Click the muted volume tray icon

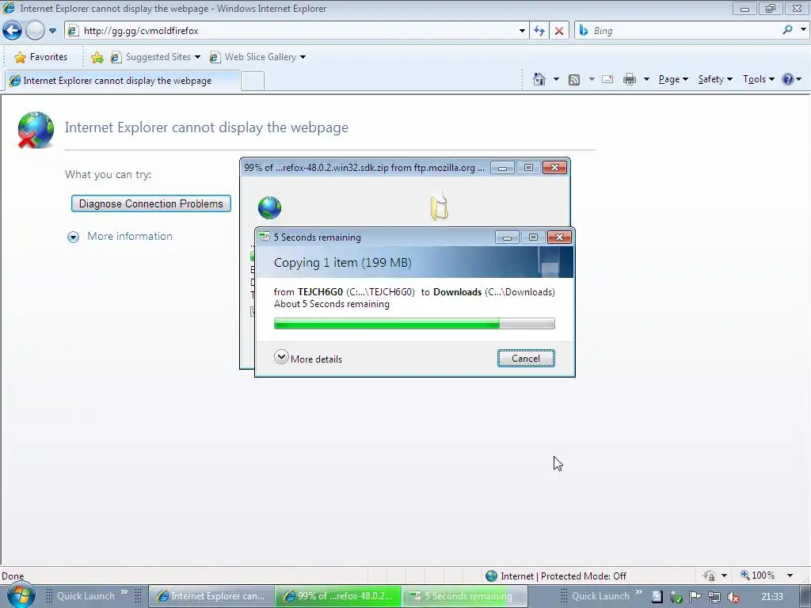point(733,597)
